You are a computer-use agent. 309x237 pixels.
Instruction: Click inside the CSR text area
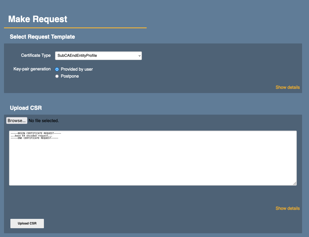tap(153, 163)
